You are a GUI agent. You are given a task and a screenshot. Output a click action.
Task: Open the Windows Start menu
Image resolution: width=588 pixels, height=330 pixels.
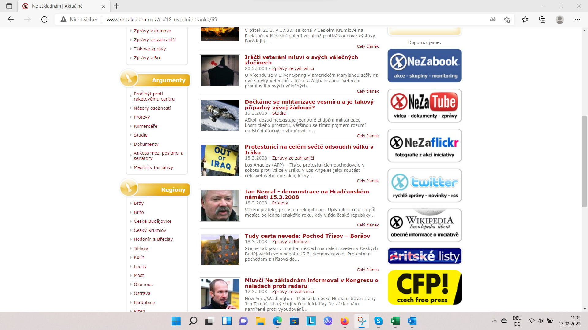[176, 321]
